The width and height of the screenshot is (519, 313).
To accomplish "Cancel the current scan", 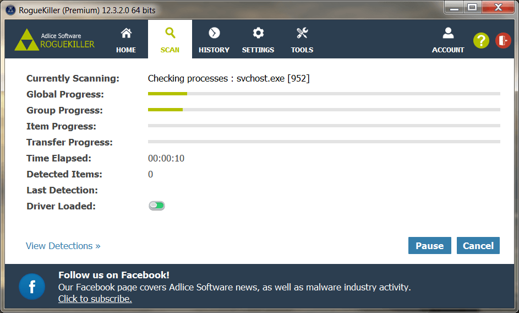I will click(x=478, y=246).
